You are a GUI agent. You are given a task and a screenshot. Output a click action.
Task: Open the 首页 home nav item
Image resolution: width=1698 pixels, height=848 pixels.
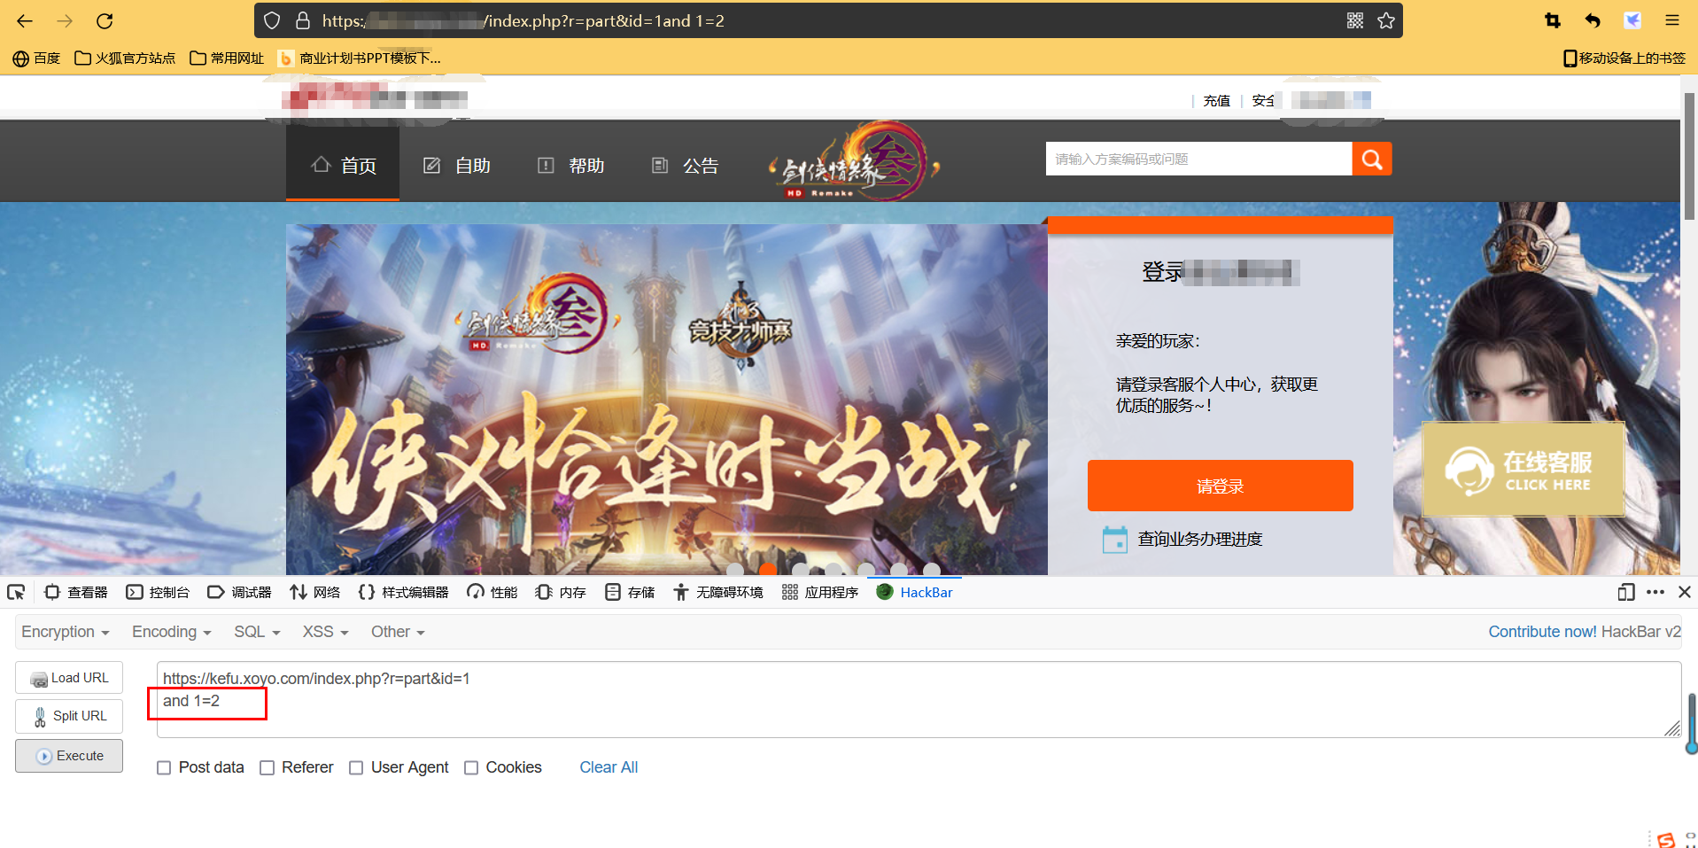point(343,165)
